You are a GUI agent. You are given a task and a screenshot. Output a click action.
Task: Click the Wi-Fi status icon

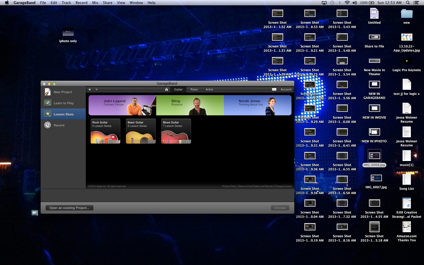[x=347, y=3]
